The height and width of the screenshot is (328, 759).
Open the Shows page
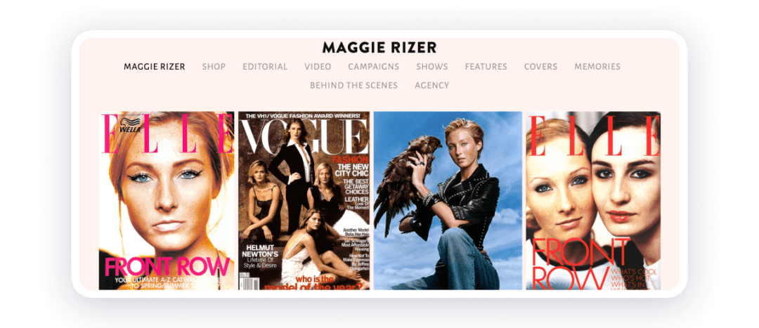(x=432, y=67)
